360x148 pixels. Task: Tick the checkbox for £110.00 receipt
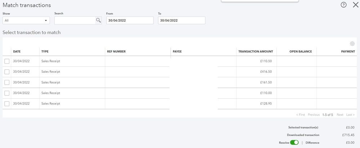click(x=7, y=93)
